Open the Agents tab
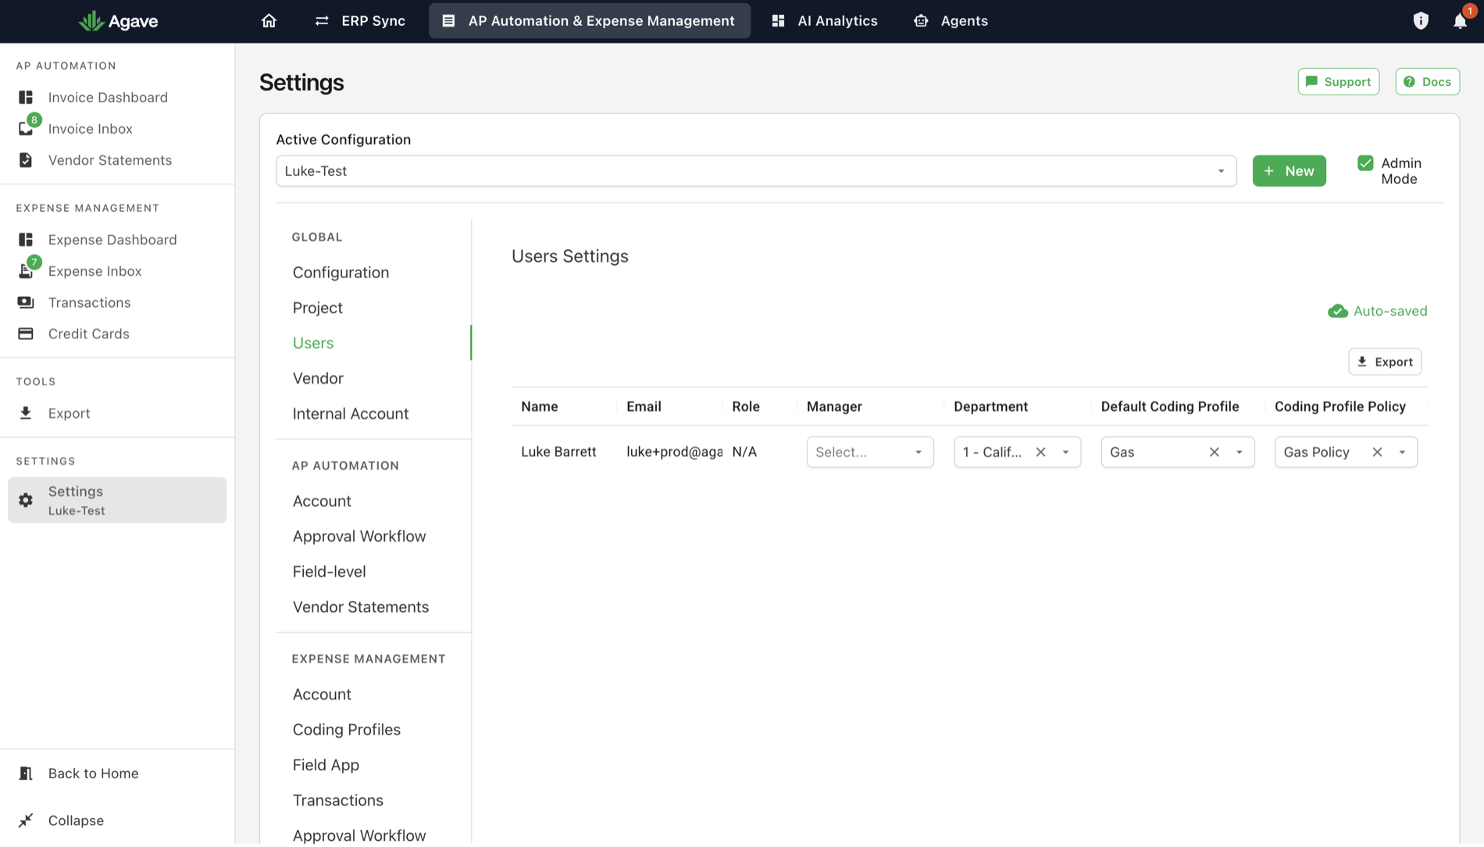The height and width of the screenshot is (847, 1484). (951, 21)
